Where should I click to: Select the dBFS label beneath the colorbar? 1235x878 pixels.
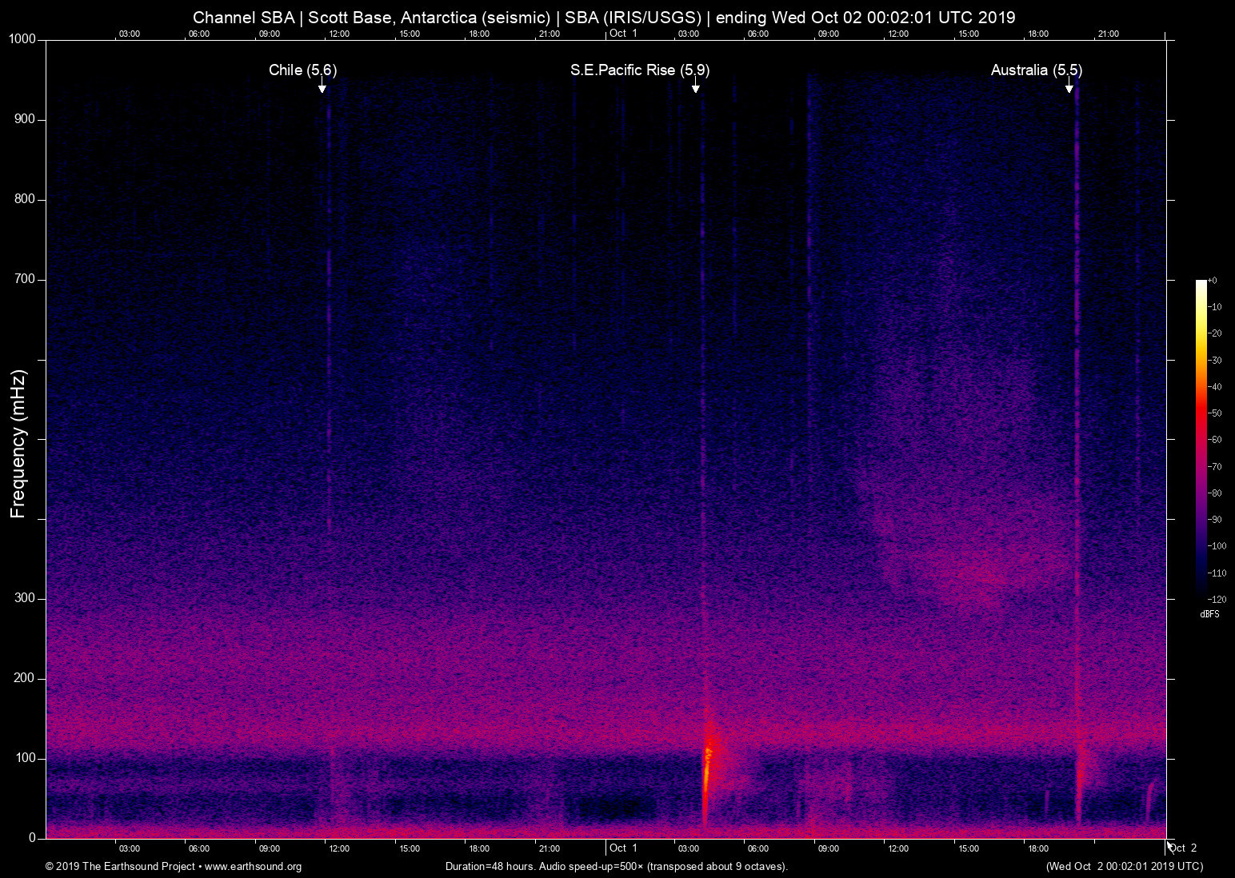(x=1209, y=614)
